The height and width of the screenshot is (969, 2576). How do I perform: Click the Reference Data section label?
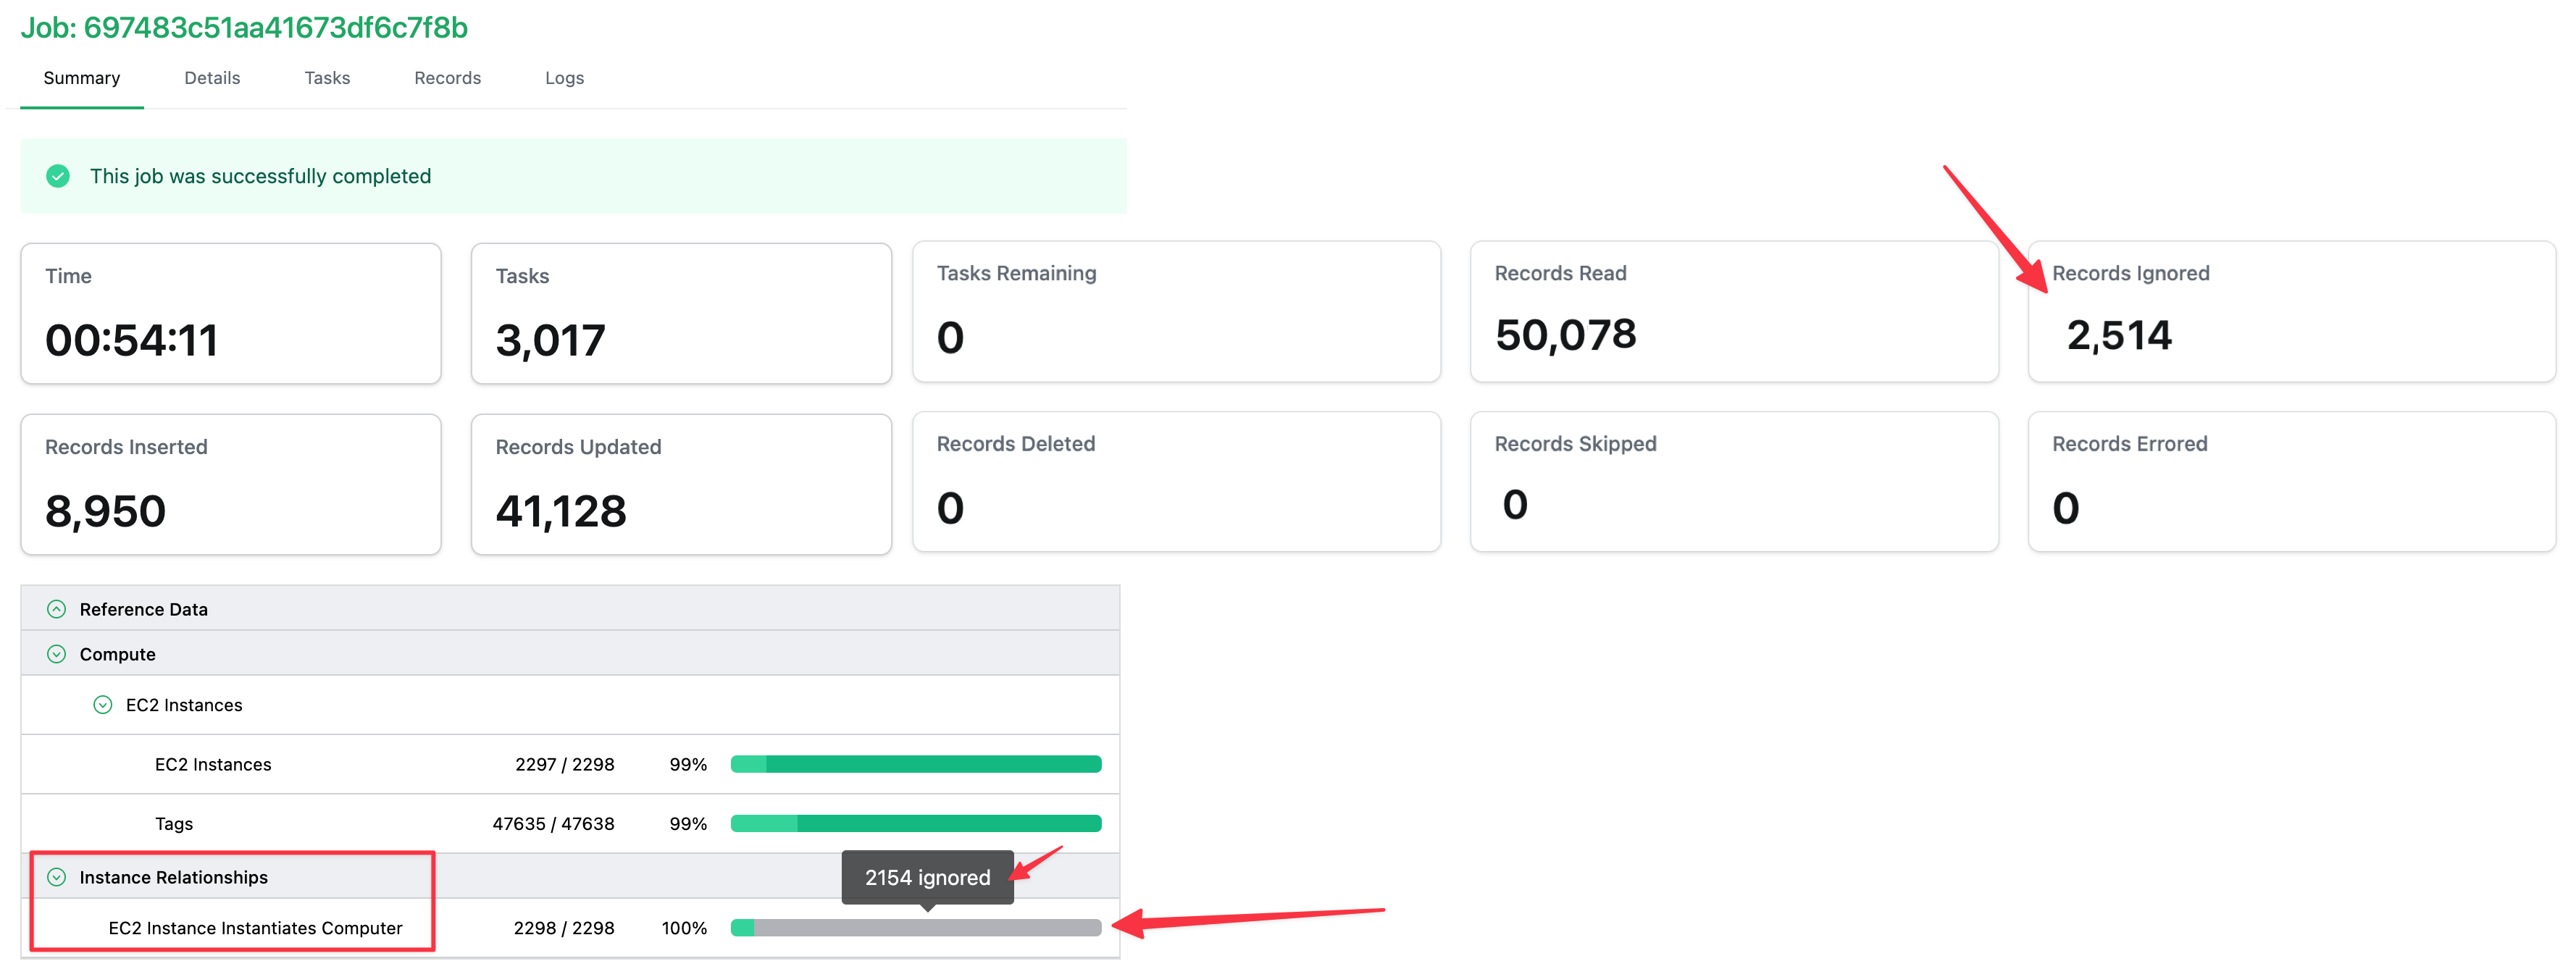pos(144,609)
